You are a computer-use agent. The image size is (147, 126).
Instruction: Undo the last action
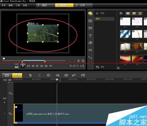(30, 75)
